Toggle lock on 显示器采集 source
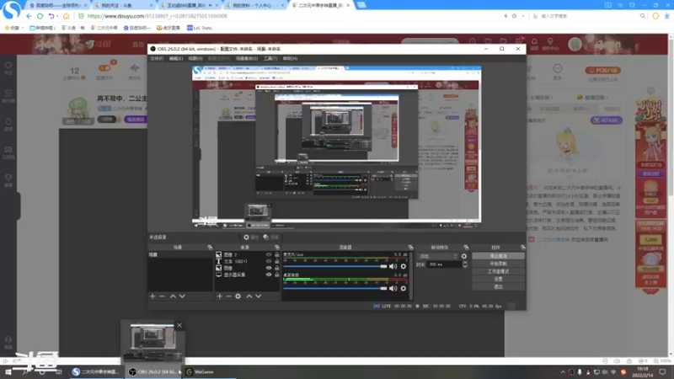 pos(276,275)
